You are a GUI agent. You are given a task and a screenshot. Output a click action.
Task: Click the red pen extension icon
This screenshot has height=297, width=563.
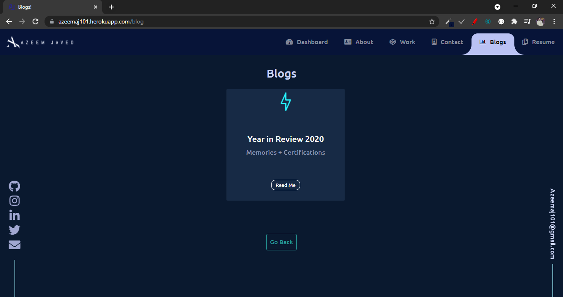coord(475,21)
